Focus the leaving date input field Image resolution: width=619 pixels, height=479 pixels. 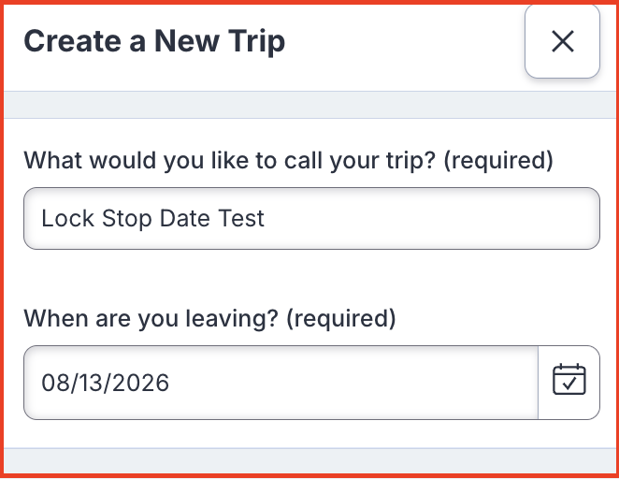pos(281,383)
